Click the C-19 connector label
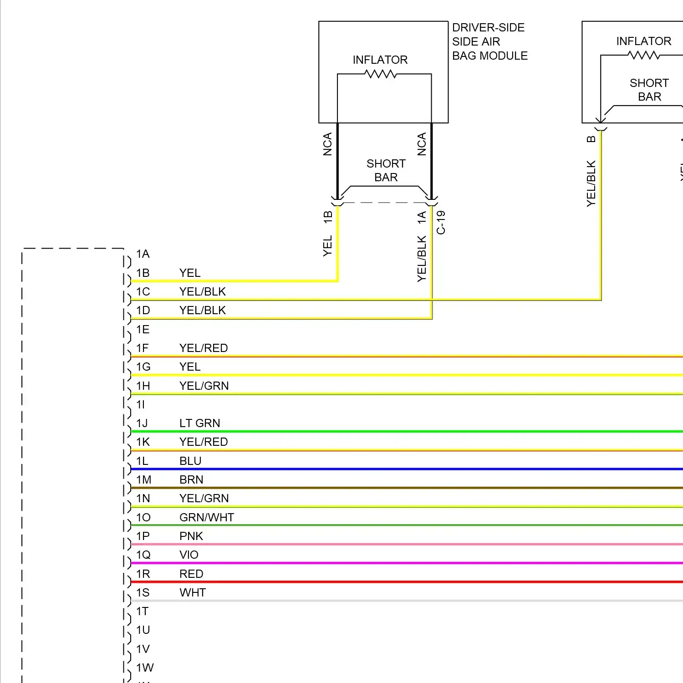This screenshot has height=683, width=683. (x=441, y=222)
